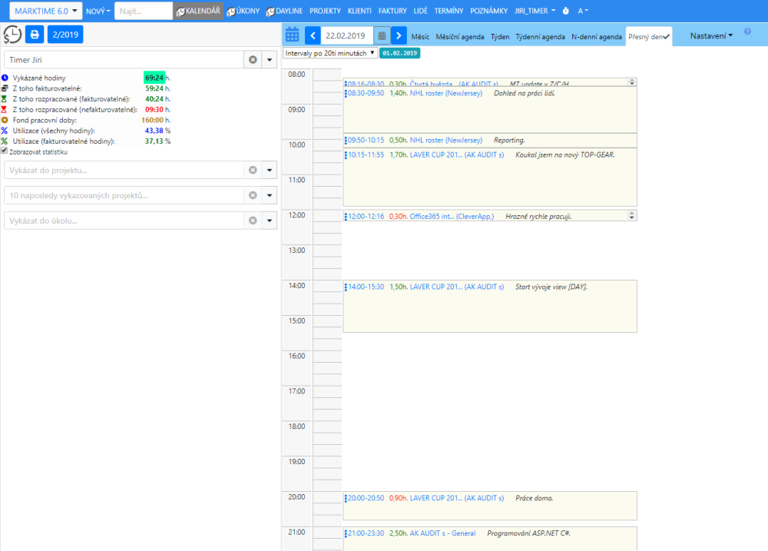This screenshot has width=768, height=551.
Task: Expand the Vykázat do projektu dropdown
Action: (x=269, y=170)
